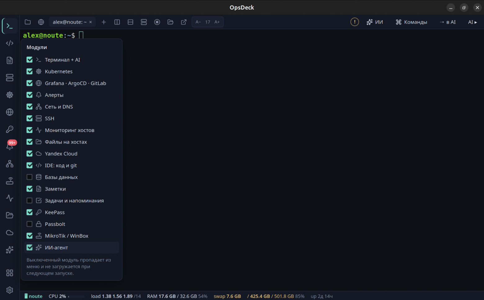The image size is (484, 300).
Task: Expand the AI panel arrow button
Action: pos(473,22)
